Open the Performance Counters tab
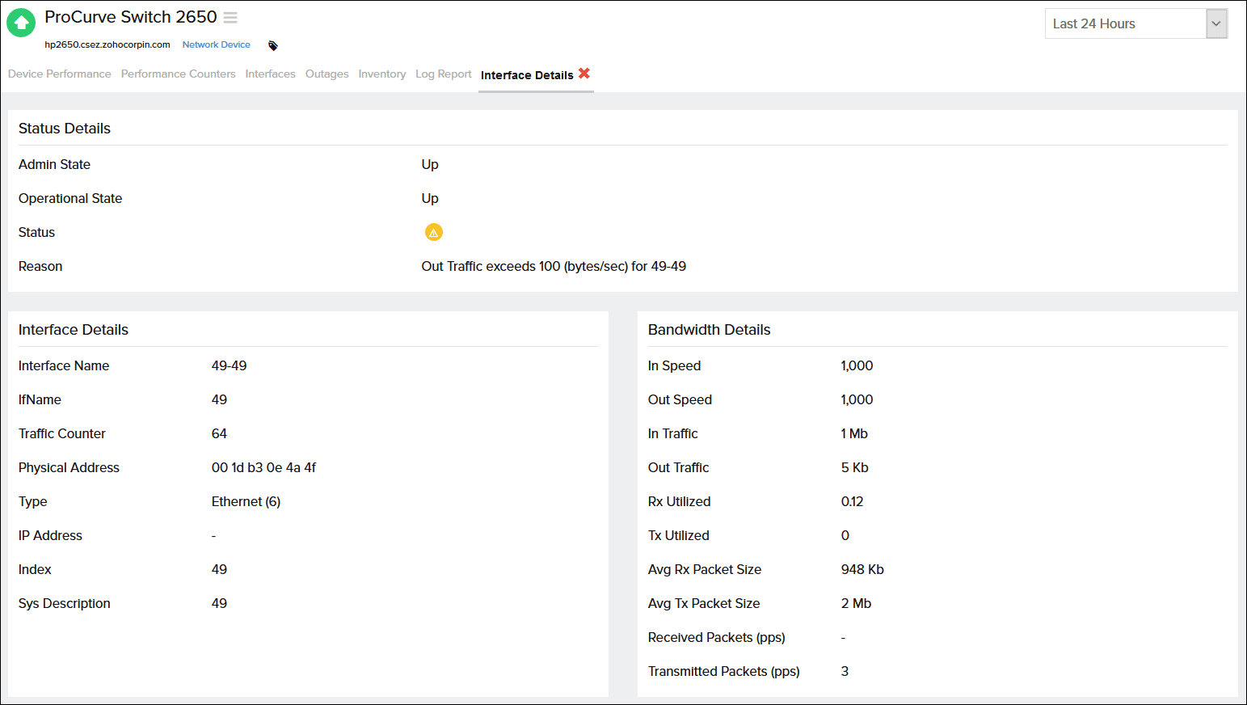 (x=179, y=74)
